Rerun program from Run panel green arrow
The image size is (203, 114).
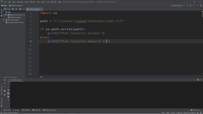(x=4, y=84)
